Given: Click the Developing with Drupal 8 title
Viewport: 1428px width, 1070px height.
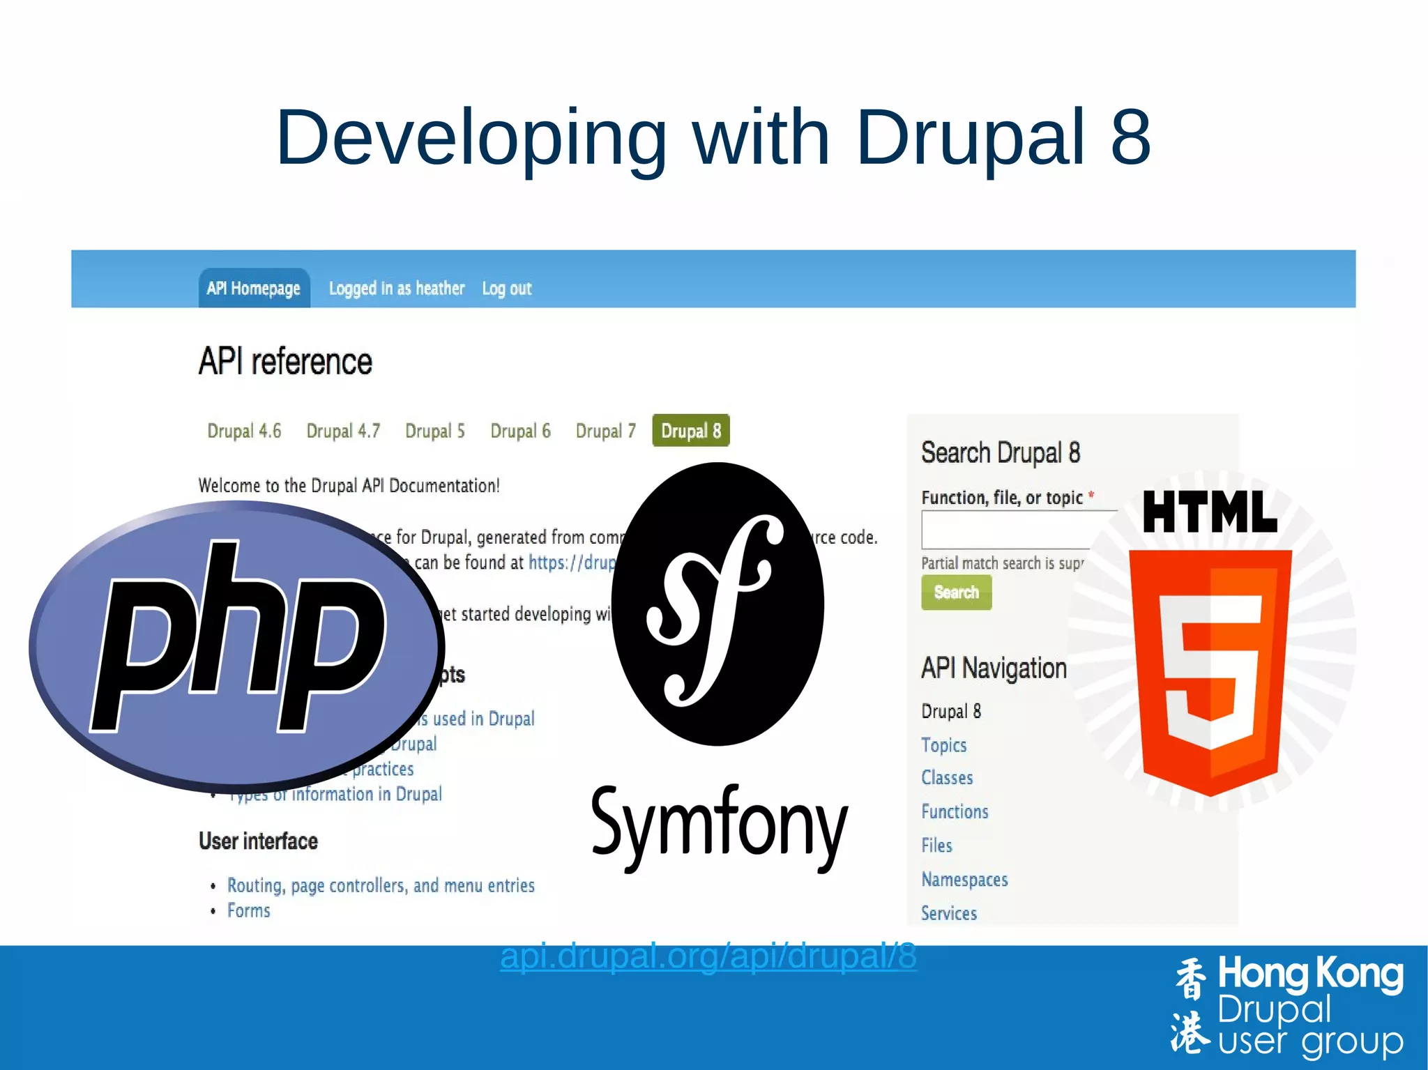Looking at the screenshot, I should tap(713, 137).
